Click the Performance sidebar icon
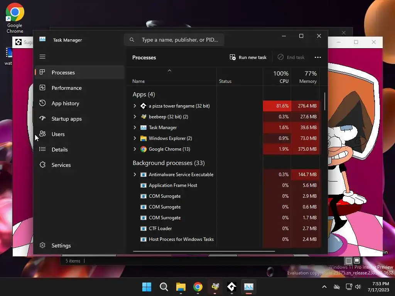The image size is (395, 296). (42, 87)
